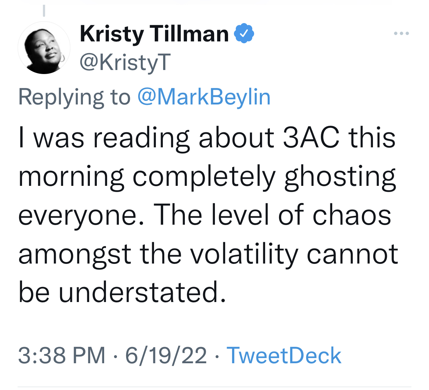Click the 6/19/22 date
This screenshot has width=429, height=390.
tap(166, 355)
